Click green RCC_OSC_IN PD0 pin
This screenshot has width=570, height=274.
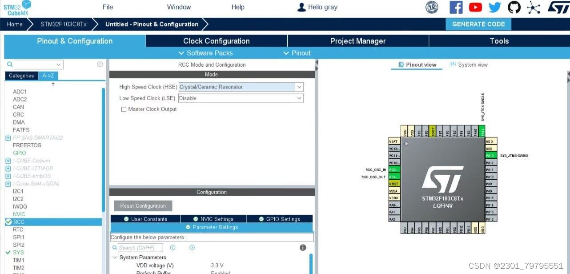(394, 169)
